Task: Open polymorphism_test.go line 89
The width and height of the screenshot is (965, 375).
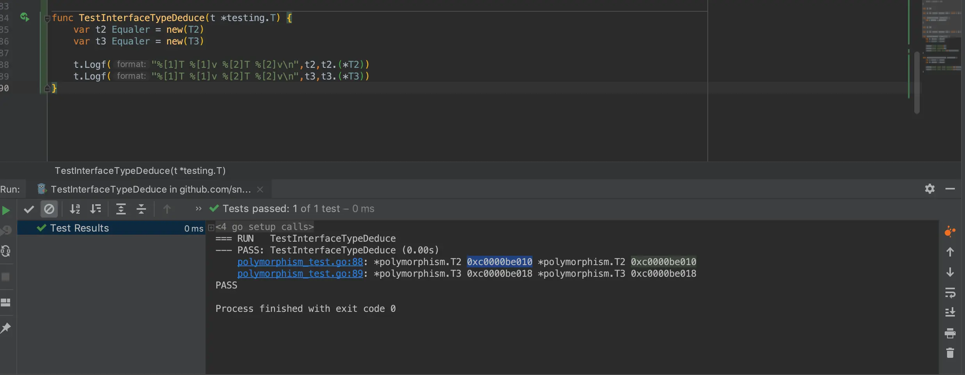Action: pyautogui.click(x=300, y=274)
